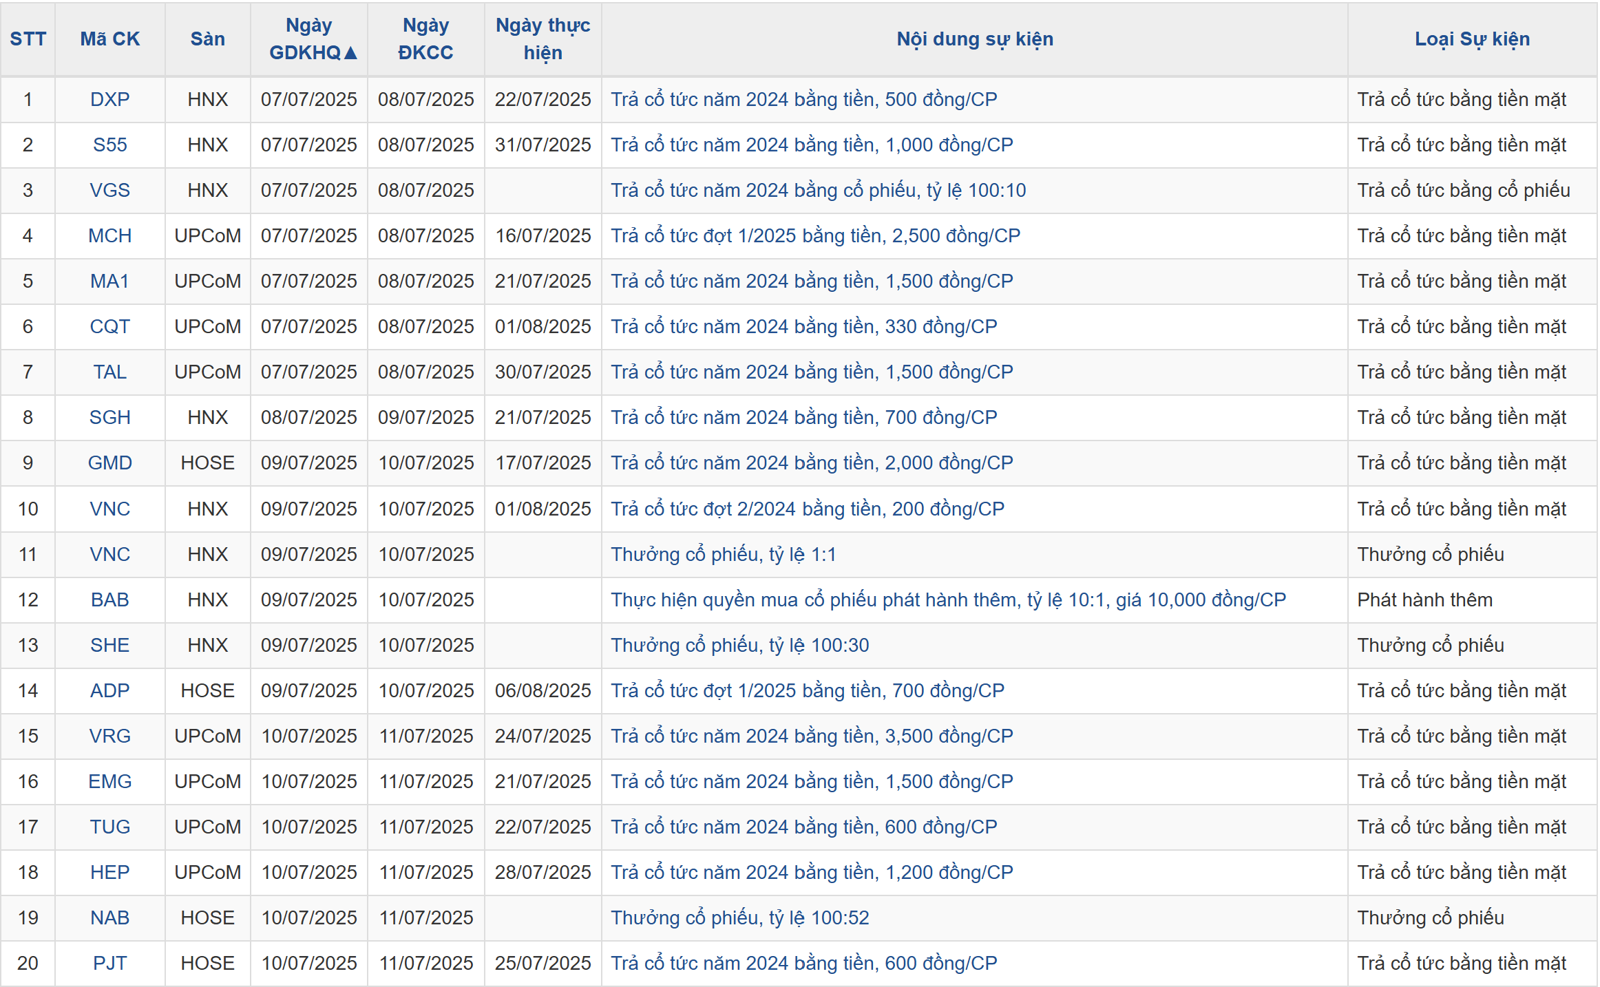Click the Ngày thực hiện header
Image resolution: width=1600 pixels, height=987 pixels.
tap(543, 39)
